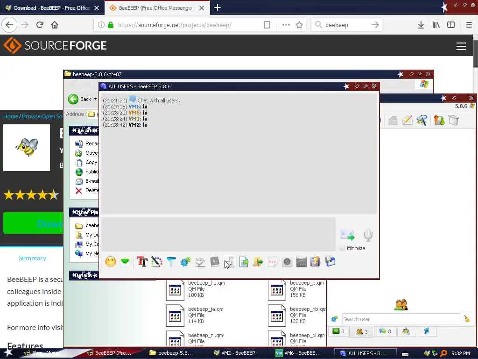The width and height of the screenshot is (478, 359).
Task: Switch to the blue pin tab in BeeBEEP window
Action: coord(427,331)
